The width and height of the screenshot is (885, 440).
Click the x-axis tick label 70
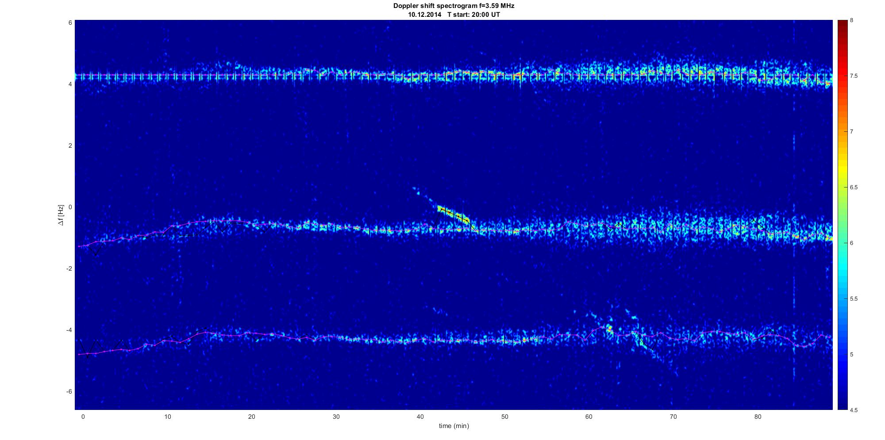(673, 417)
